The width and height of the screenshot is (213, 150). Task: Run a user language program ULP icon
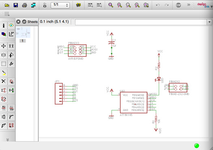99,5
